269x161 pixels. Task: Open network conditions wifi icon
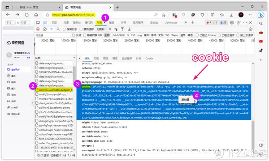tap(116, 29)
